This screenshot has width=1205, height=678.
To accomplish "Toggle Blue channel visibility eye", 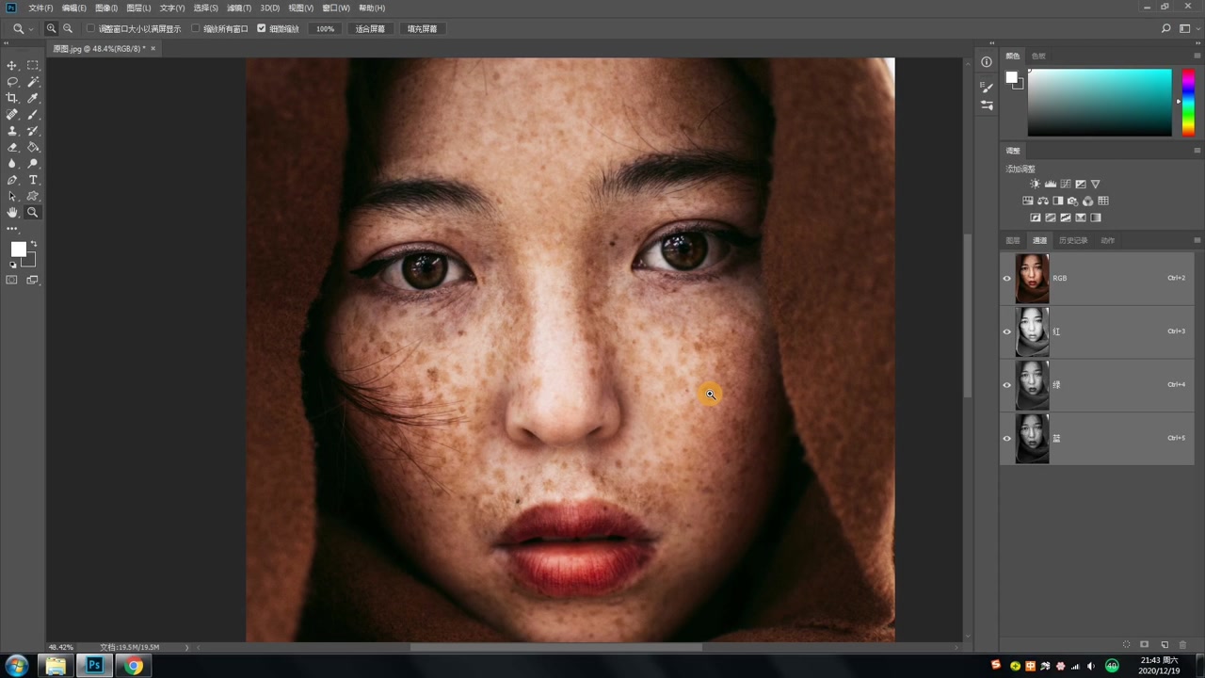I will (x=1007, y=438).
